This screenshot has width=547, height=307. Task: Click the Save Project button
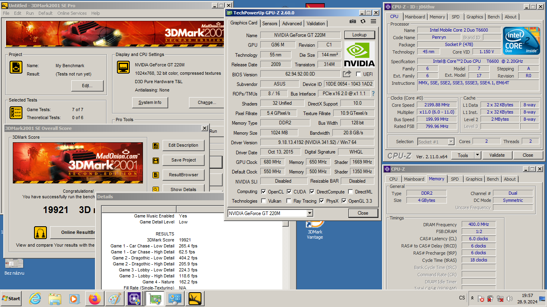click(183, 160)
